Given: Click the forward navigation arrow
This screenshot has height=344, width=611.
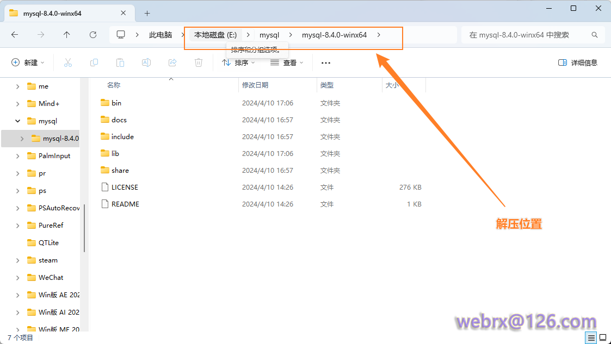Looking at the screenshot, I should point(41,35).
